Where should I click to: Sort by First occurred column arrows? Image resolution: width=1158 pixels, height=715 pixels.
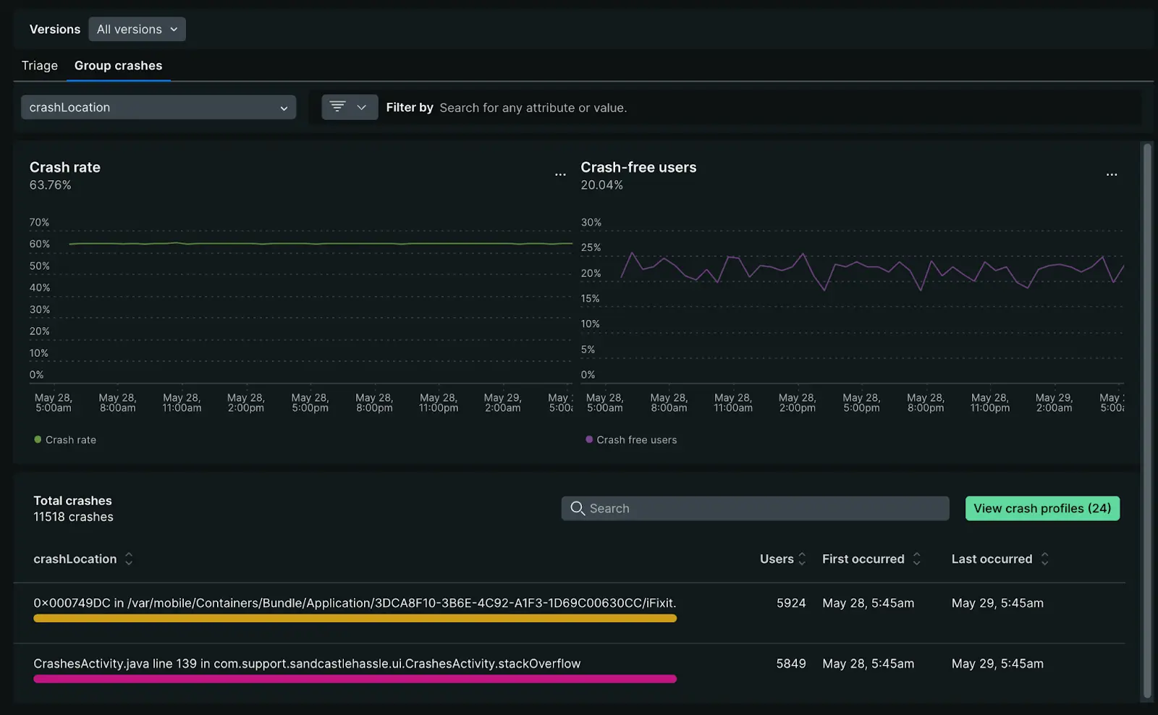[916, 559]
